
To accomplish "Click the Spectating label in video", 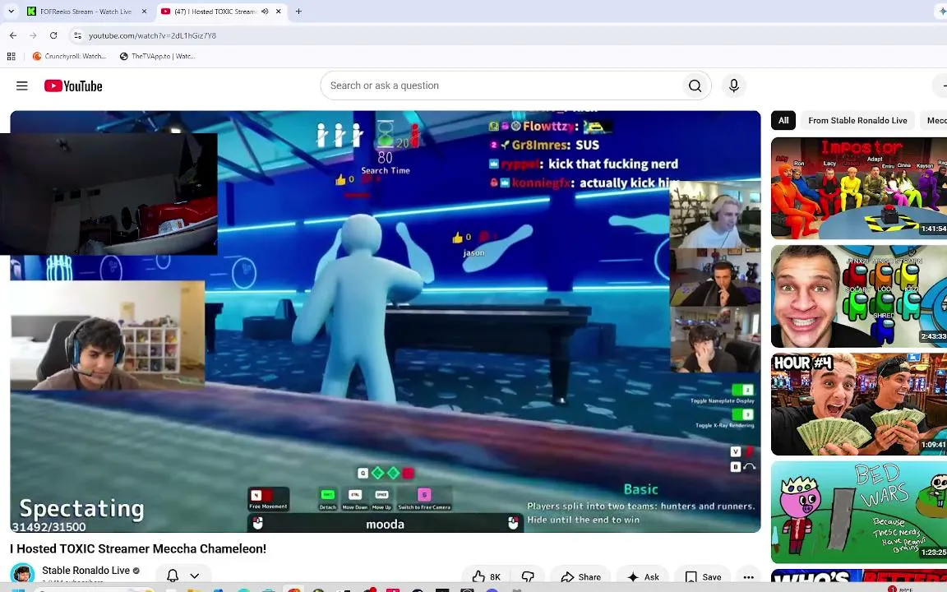I will point(81,509).
